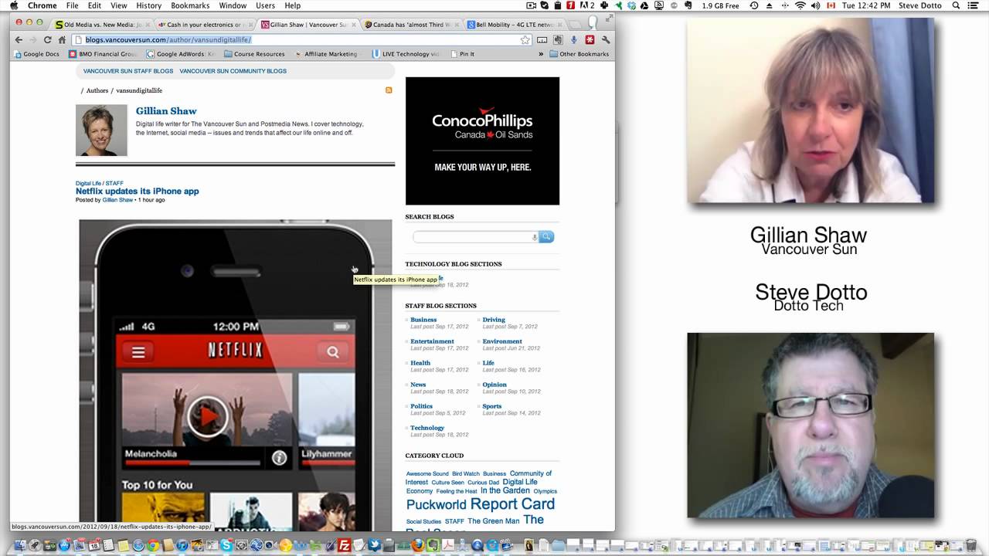Click the search magnifier button in Search Blogs
This screenshot has height=556, width=989.
tap(546, 237)
